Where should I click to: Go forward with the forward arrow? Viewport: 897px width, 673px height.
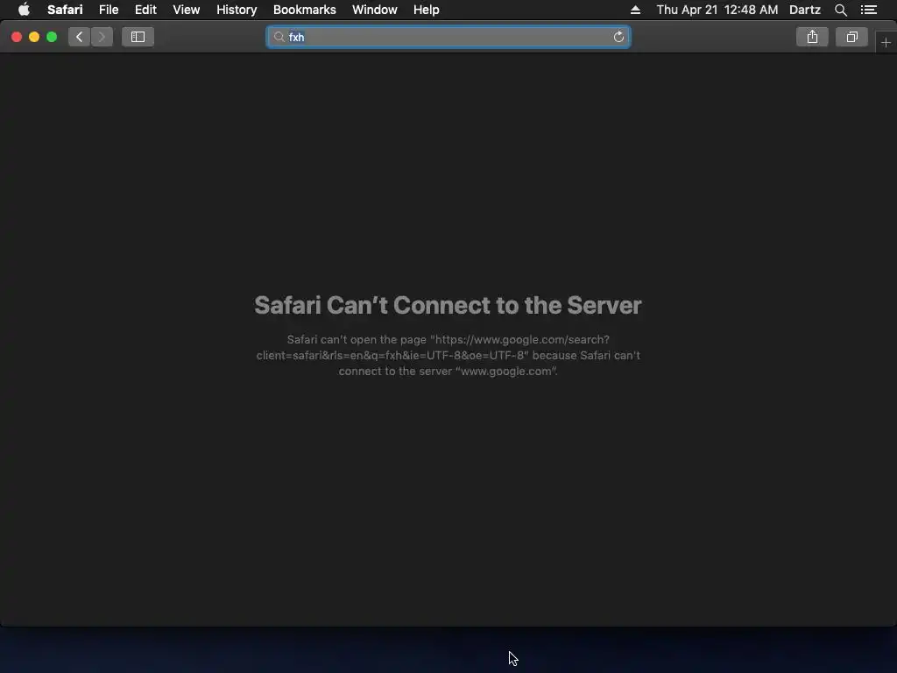pyautogui.click(x=102, y=37)
